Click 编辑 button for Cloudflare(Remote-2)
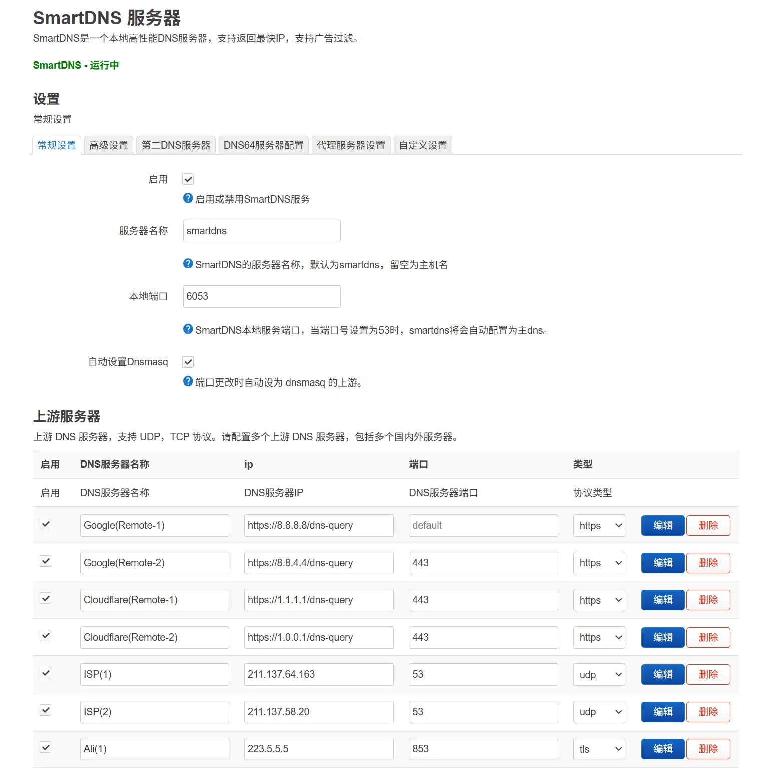The width and height of the screenshot is (763, 768). 662,637
